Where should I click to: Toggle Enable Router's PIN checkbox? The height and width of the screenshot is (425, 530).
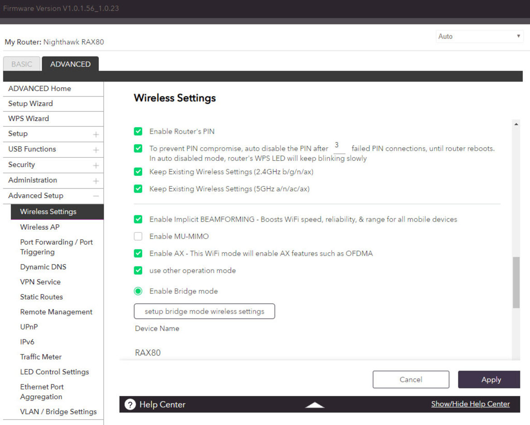(138, 131)
